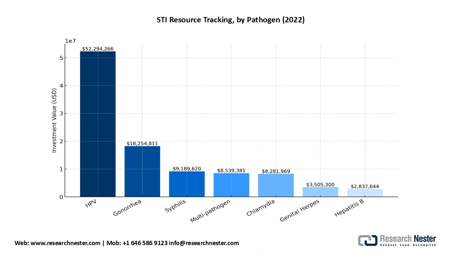Select the $9,189,620 data label

187,169
